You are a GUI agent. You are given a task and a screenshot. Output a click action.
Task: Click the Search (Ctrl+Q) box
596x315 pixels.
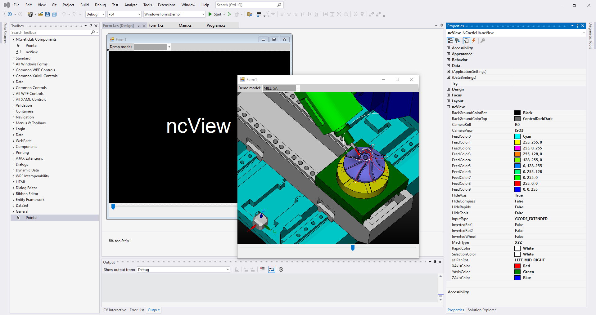(x=249, y=5)
